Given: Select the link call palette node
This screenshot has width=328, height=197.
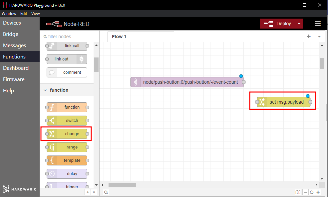Looking at the screenshot, I should pyautogui.click(x=67, y=46).
